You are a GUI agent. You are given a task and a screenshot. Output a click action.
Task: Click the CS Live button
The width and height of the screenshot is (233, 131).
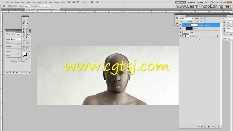click(x=215, y=2)
